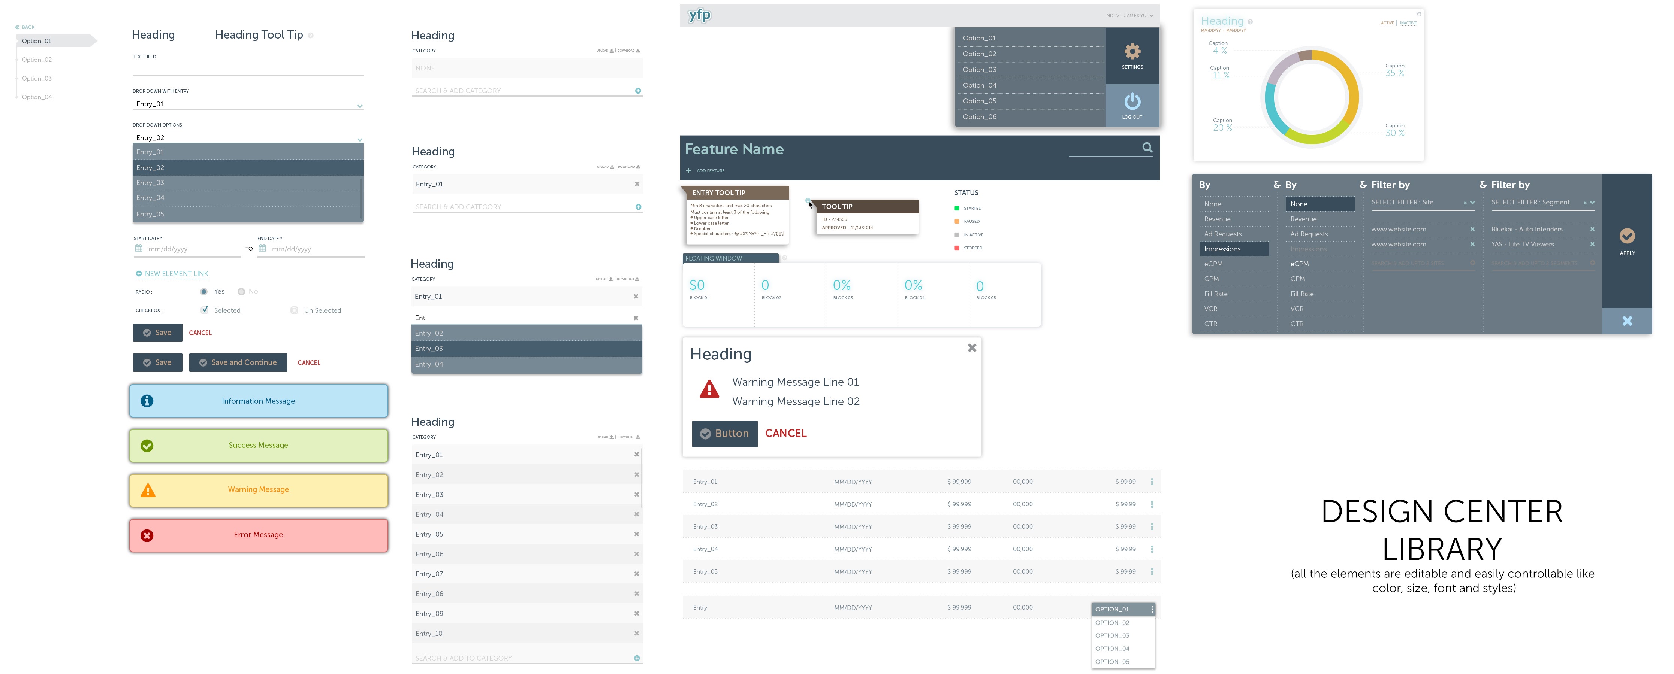This screenshot has height=674, width=1674.
Task: Click the start date calendar icon
Action: point(138,248)
